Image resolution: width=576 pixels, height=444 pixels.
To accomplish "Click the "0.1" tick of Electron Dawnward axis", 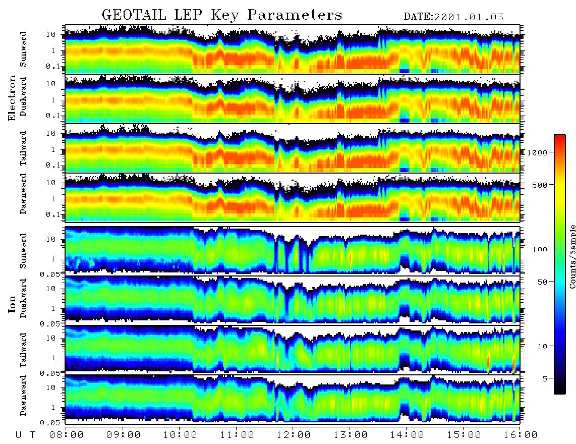I will coord(53,214).
